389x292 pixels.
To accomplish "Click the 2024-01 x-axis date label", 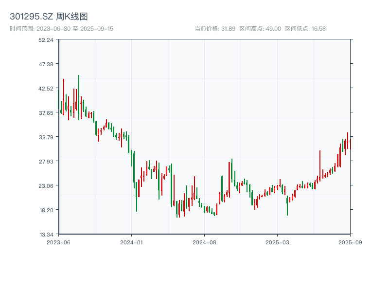I will tap(131, 241).
